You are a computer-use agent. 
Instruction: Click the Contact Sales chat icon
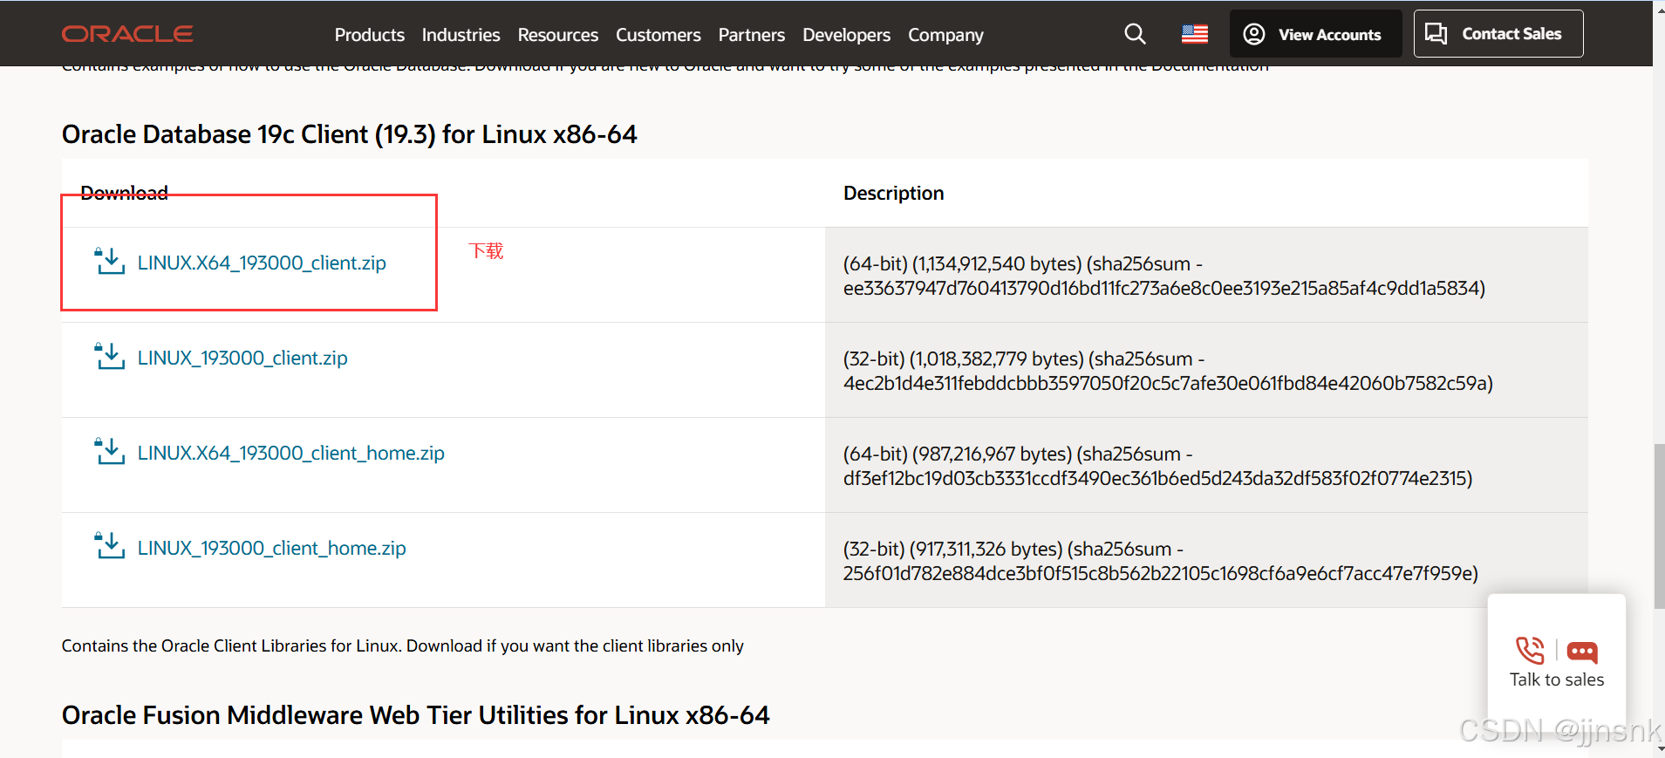point(1436,34)
